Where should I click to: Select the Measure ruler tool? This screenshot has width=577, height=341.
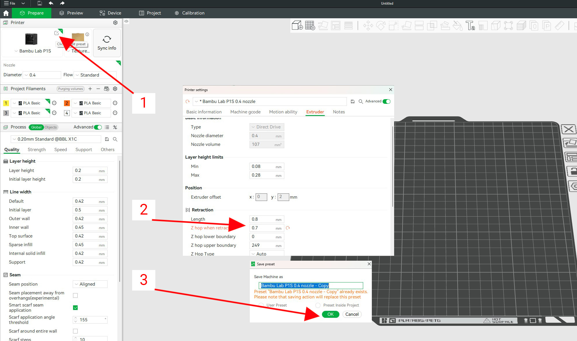tap(560, 26)
